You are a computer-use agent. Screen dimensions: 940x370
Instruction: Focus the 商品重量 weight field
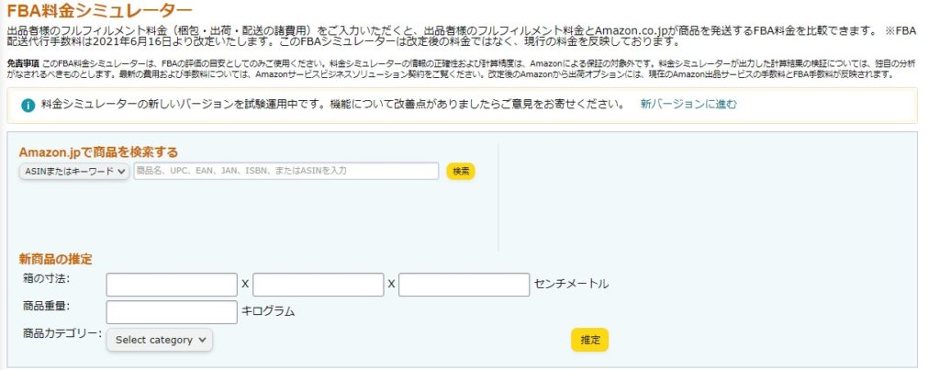point(172,312)
